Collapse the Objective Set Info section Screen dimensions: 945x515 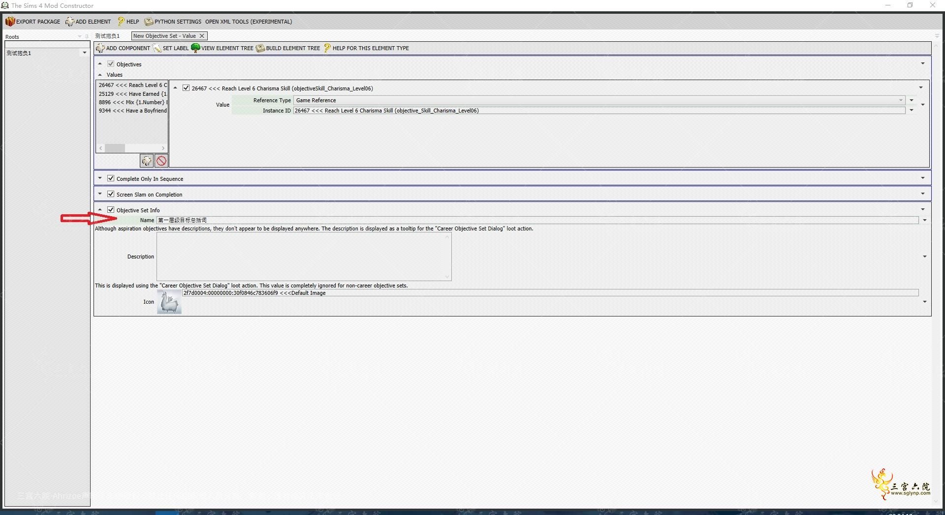tap(100, 210)
